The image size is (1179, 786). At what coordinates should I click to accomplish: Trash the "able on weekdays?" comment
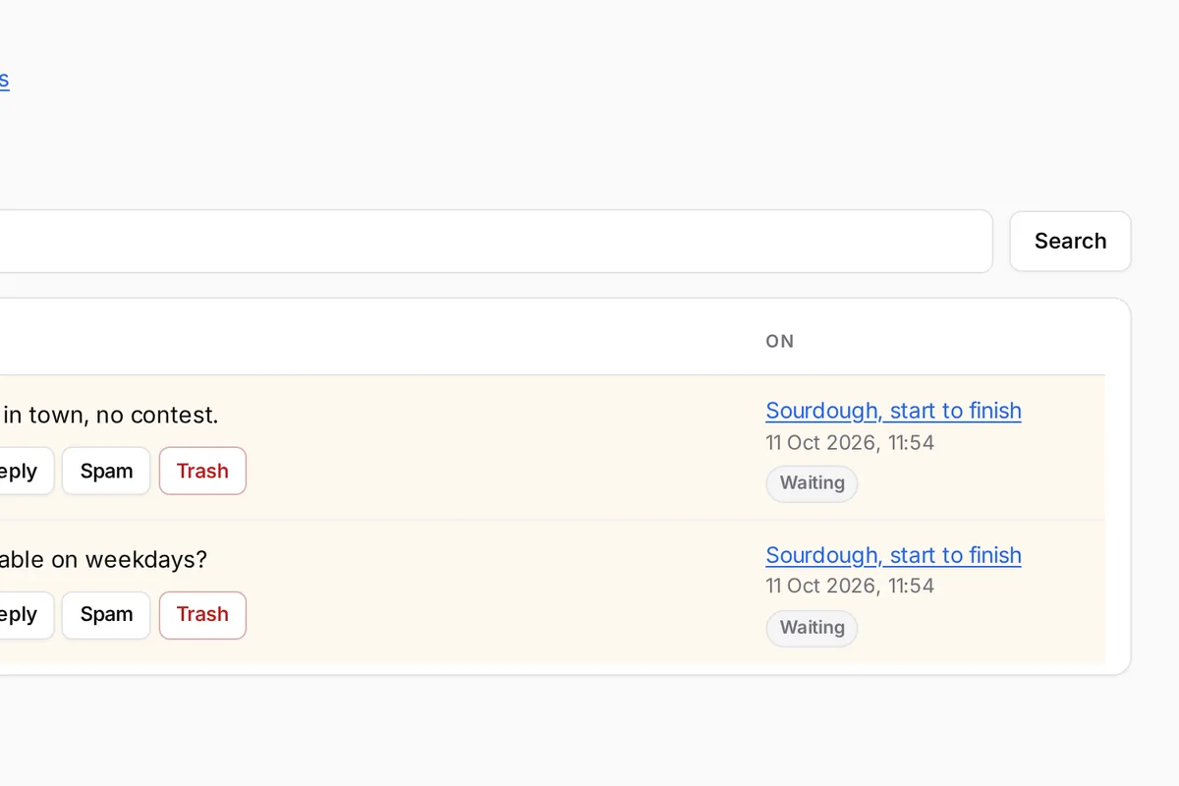(202, 615)
